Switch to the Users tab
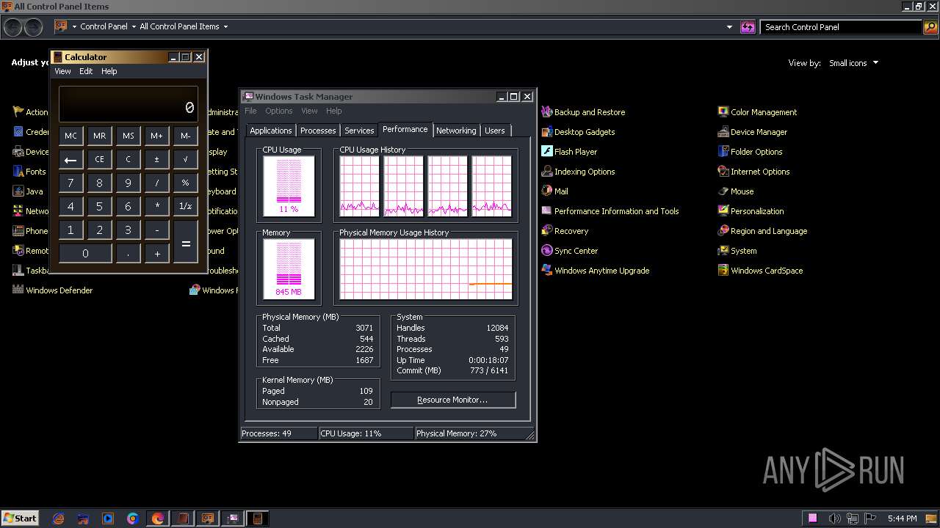The image size is (940, 528). pyautogui.click(x=495, y=131)
